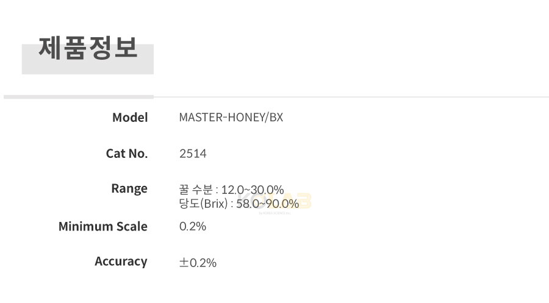This screenshot has width=549, height=303.
Task: Select the Cat No. label
Action: (127, 153)
